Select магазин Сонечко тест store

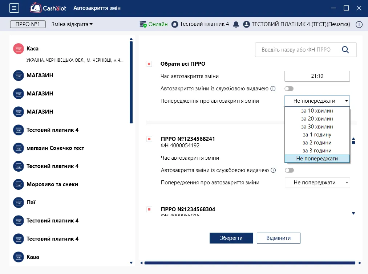(x=55, y=148)
